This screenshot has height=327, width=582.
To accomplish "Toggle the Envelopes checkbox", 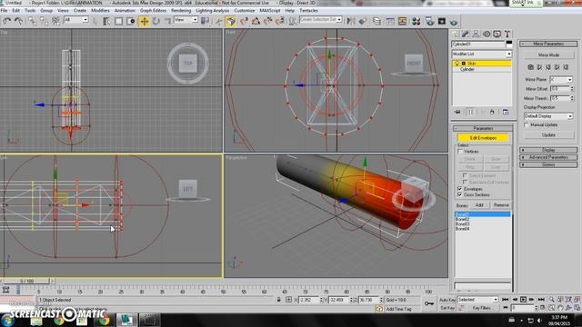I will pos(460,189).
